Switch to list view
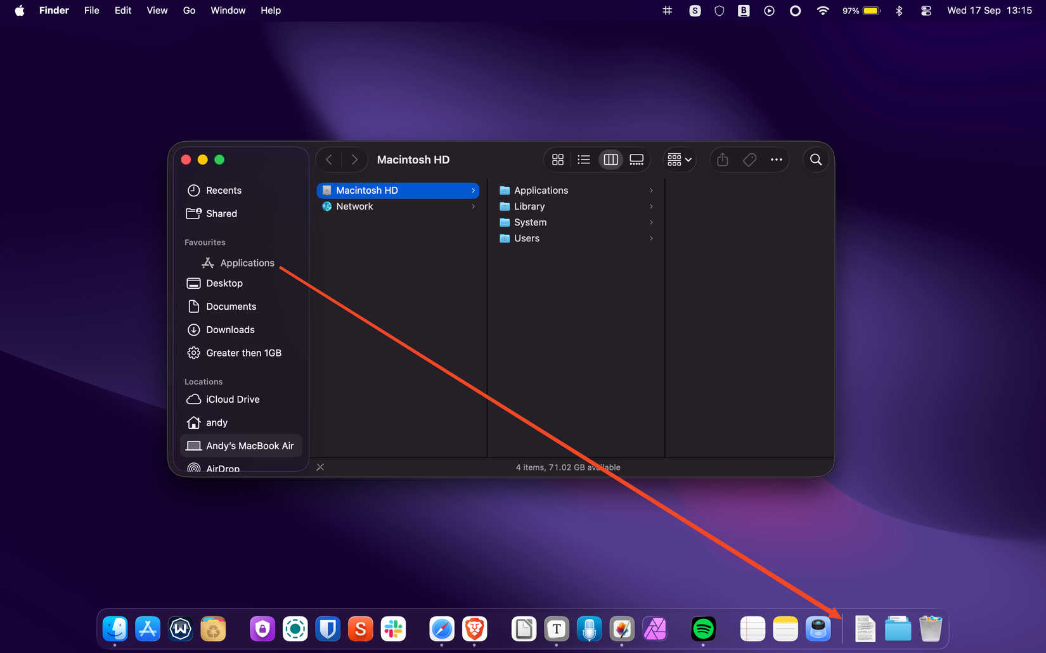 (584, 160)
